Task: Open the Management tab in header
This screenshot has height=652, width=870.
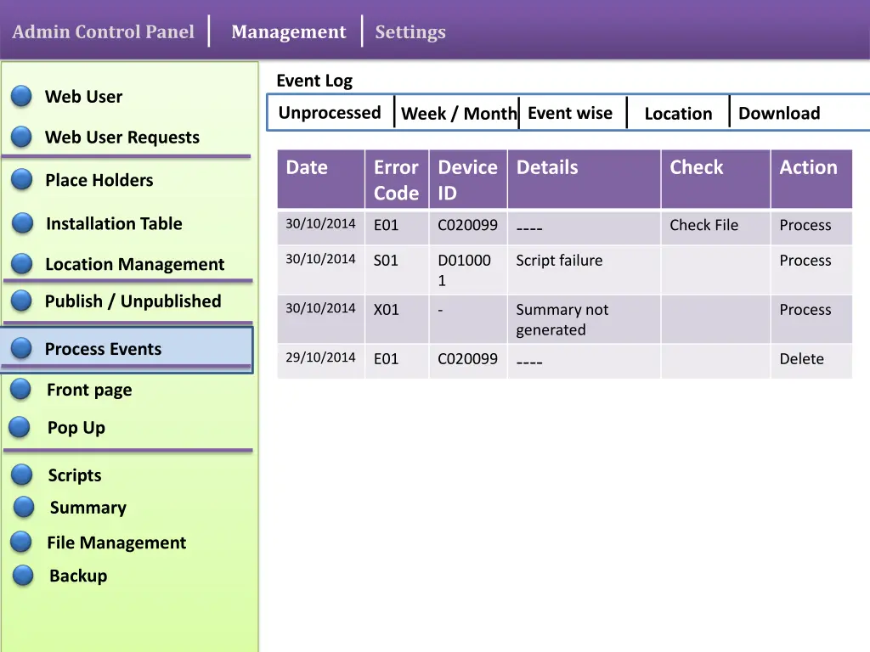Action: 288,32
